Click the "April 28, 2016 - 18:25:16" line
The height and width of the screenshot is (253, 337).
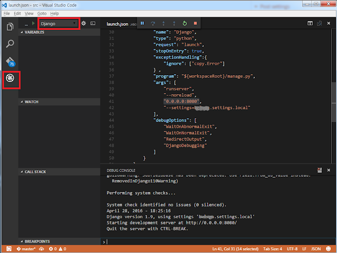click(138, 211)
